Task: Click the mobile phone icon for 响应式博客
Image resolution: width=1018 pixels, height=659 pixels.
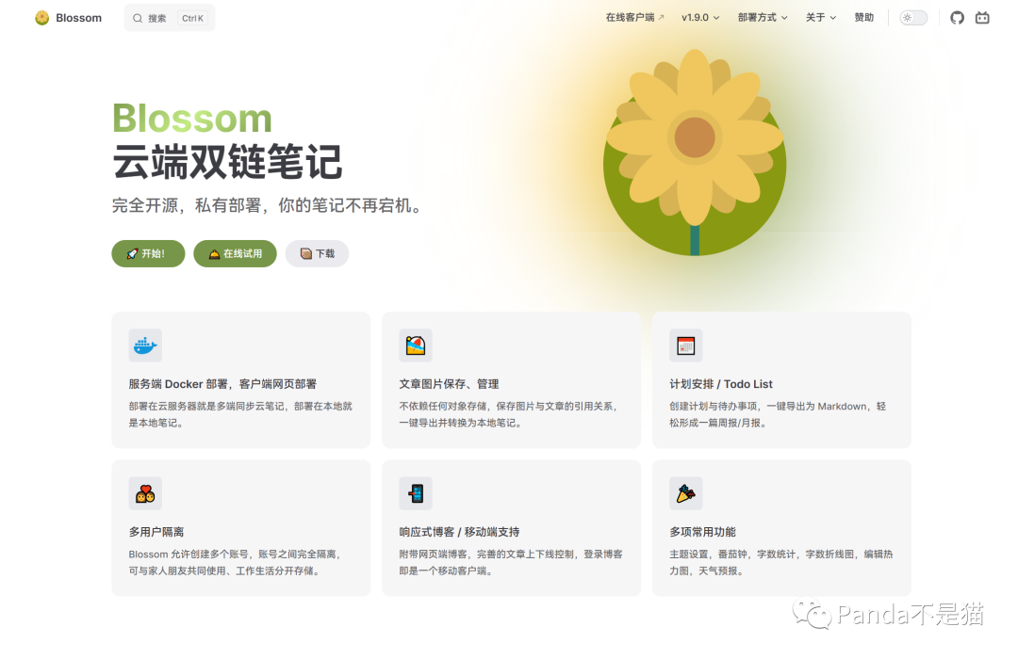Action: pos(416,493)
